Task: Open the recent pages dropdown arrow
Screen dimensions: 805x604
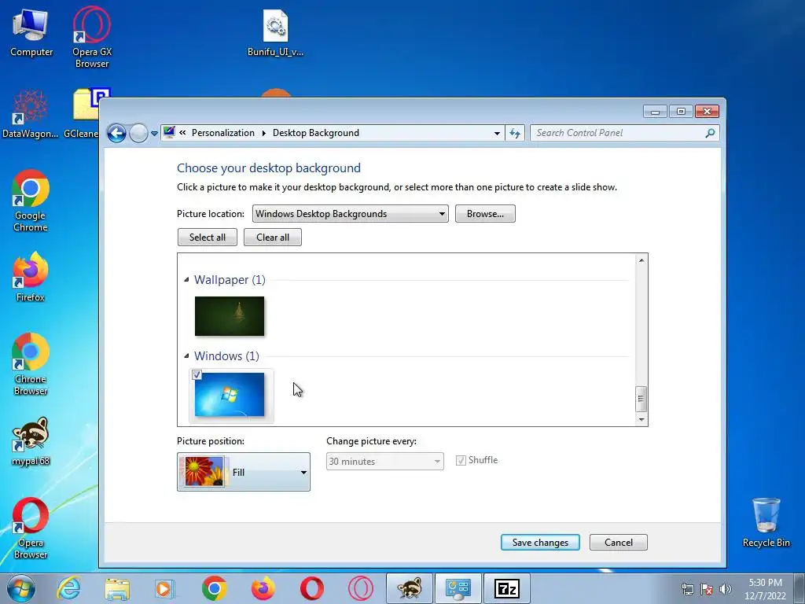Action: click(x=154, y=134)
